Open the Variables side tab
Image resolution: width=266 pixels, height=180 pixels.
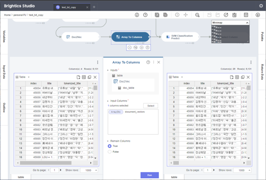[x=4, y=36]
